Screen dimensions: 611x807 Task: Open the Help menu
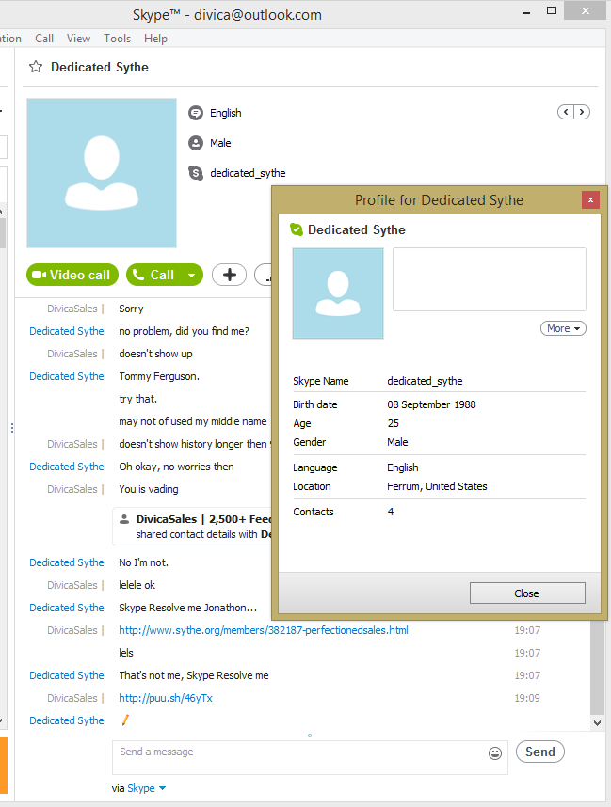click(x=155, y=39)
